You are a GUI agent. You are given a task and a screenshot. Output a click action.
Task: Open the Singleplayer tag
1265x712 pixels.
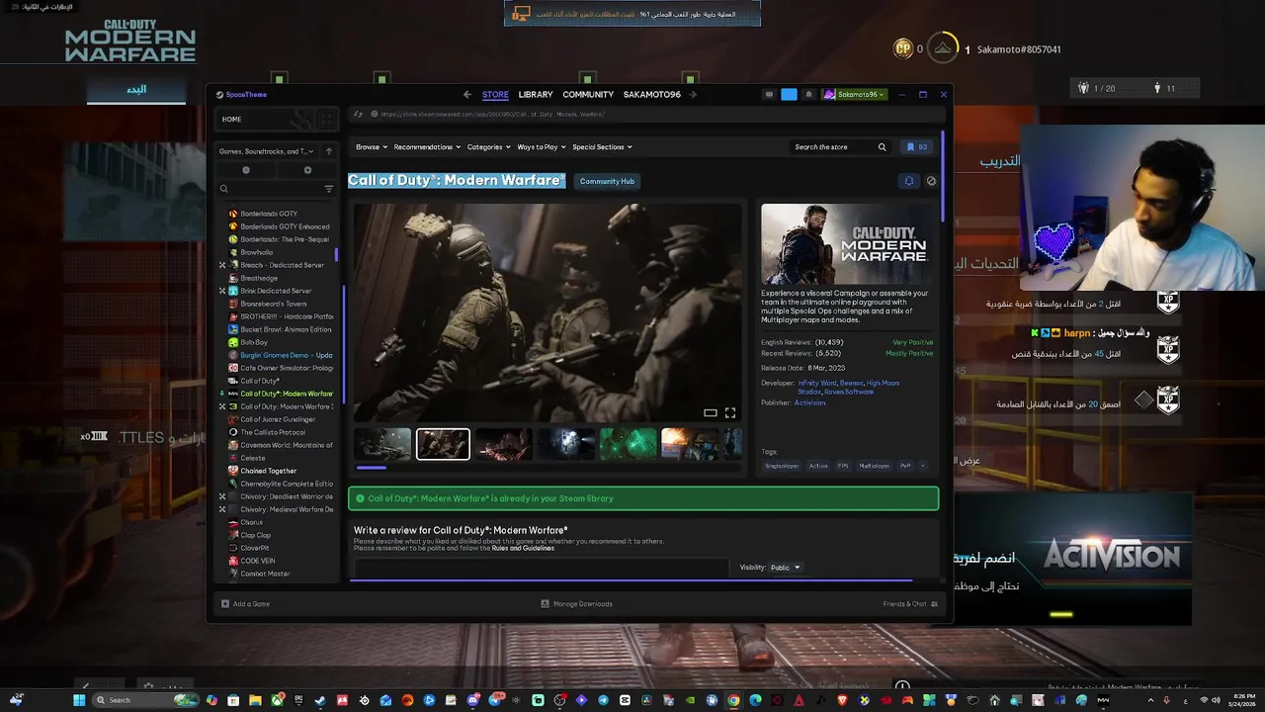pos(782,466)
